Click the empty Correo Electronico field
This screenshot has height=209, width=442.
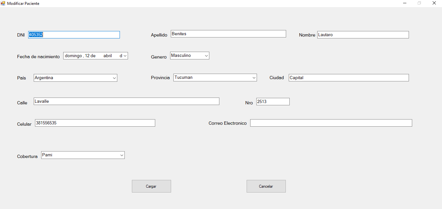coord(331,123)
